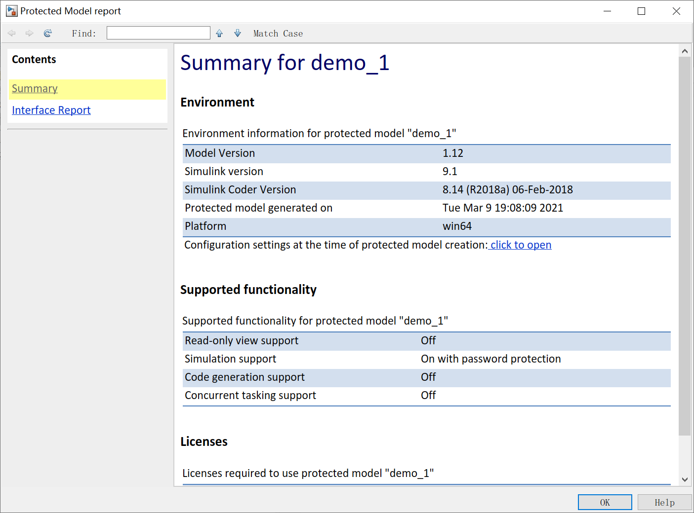This screenshot has height=513, width=694.
Task: Refresh the protected model report
Action: (x=48, y=33)
